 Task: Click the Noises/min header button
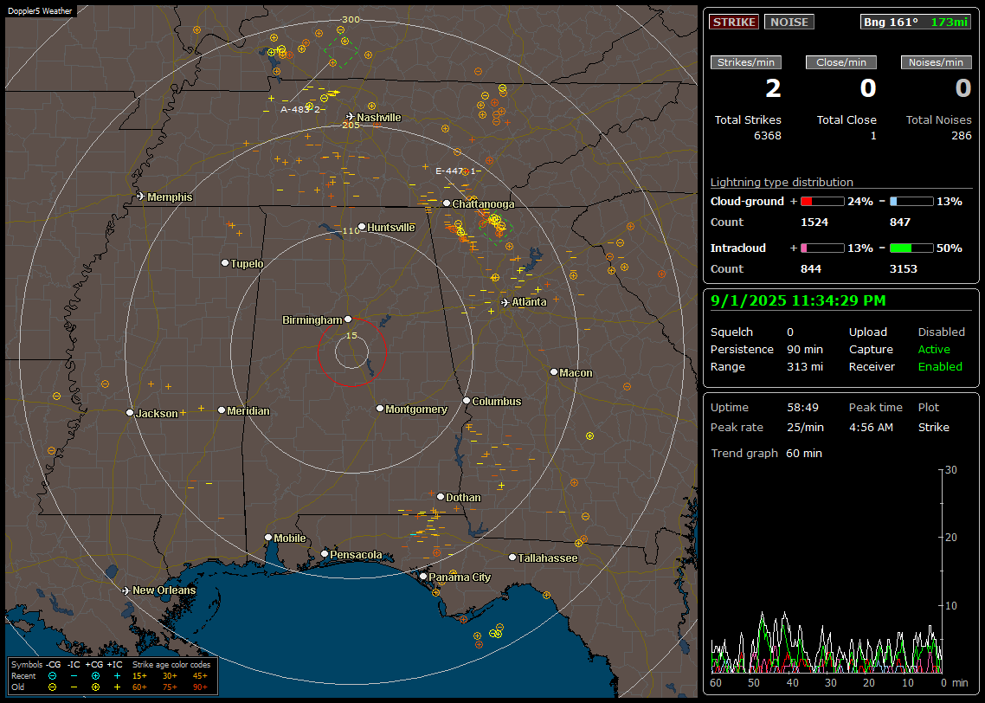[x=936, y=62]
